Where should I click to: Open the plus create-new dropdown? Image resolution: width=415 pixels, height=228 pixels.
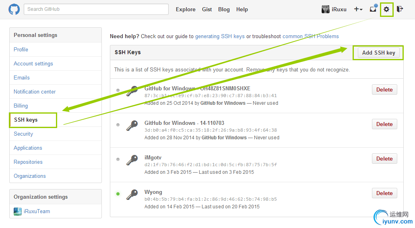tap(358, 9)
